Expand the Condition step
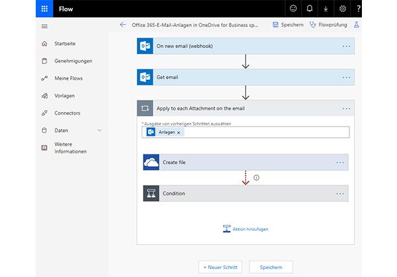Image resolution: width=397 pixels, height=277 pixels. 245,193
